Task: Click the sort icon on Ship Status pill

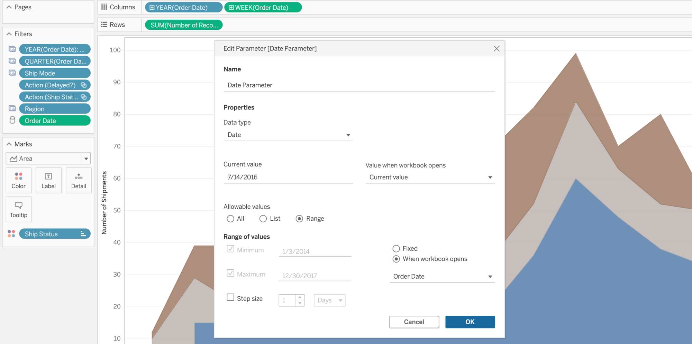Action: click(x=83, y=234)
